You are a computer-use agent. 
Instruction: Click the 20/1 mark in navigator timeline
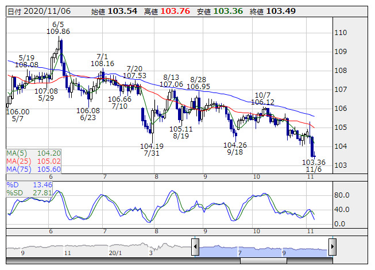click(x=115, y=252)
